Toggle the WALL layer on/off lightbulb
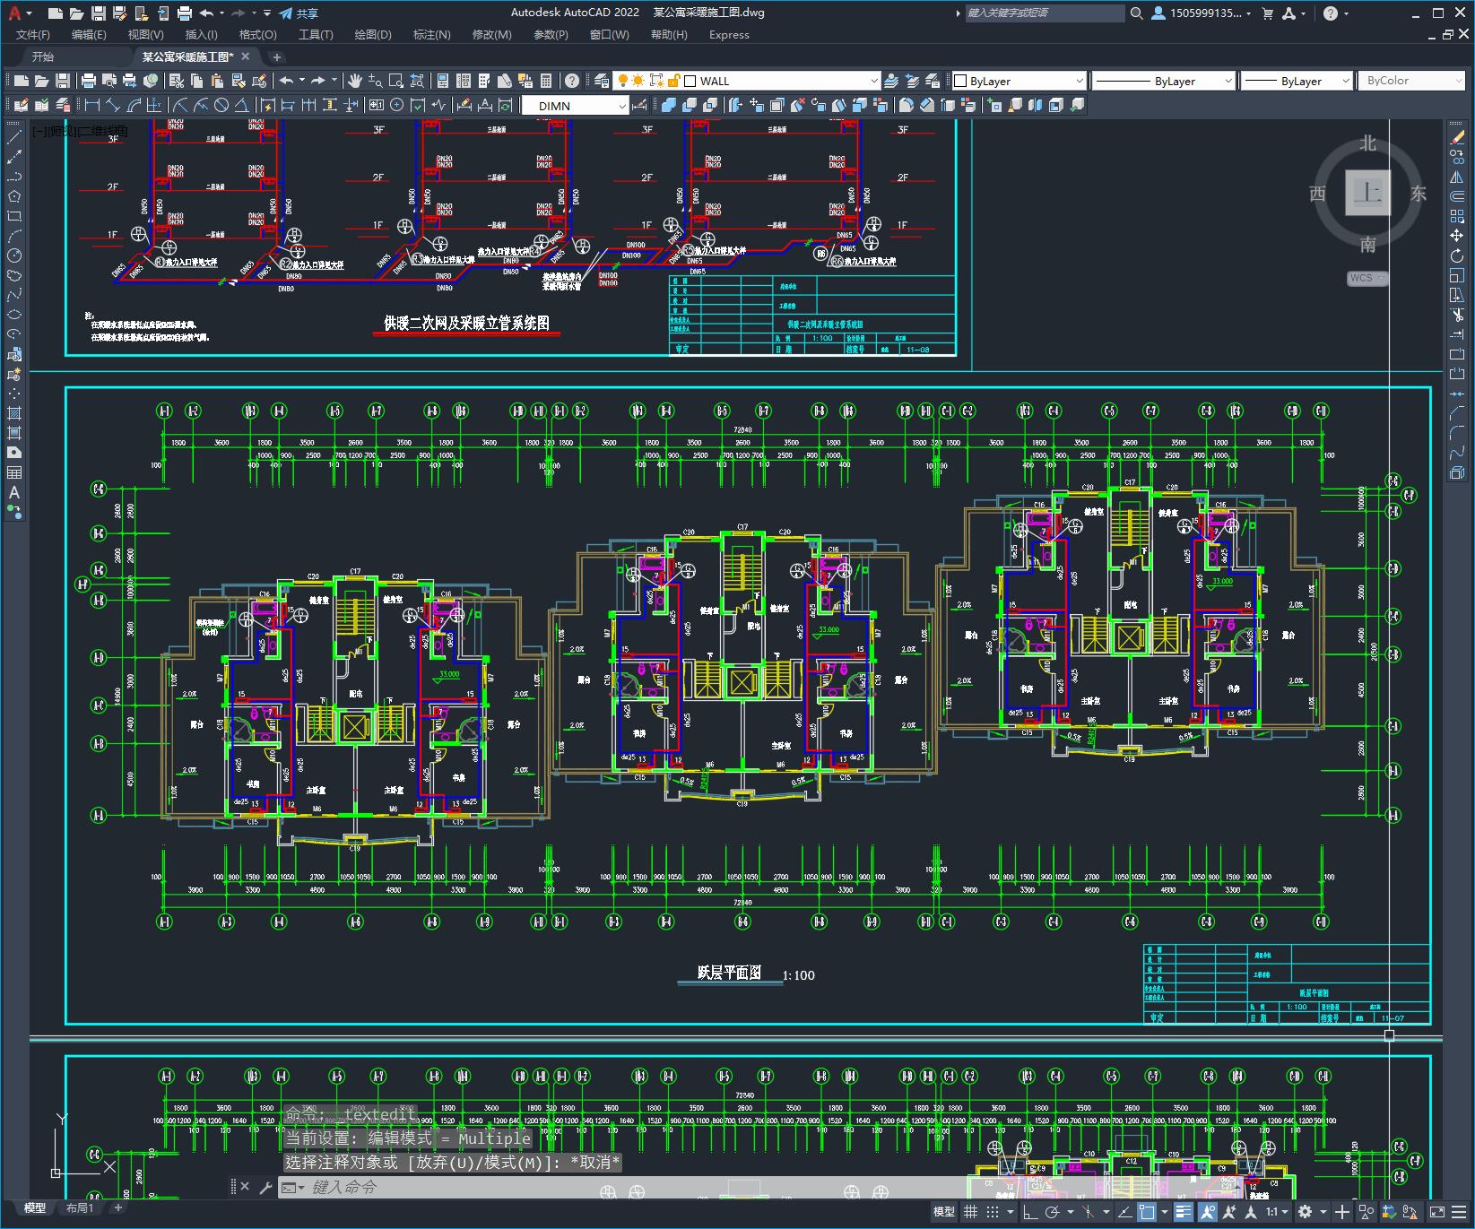Screen dimensions: 1475x1229 click(623, 81)
